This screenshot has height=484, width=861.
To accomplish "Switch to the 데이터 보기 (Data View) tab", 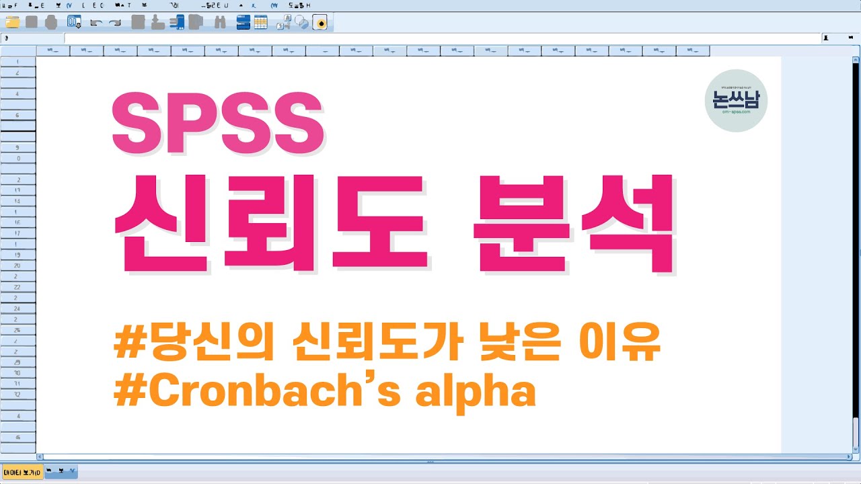I will [x=23, y=473].
